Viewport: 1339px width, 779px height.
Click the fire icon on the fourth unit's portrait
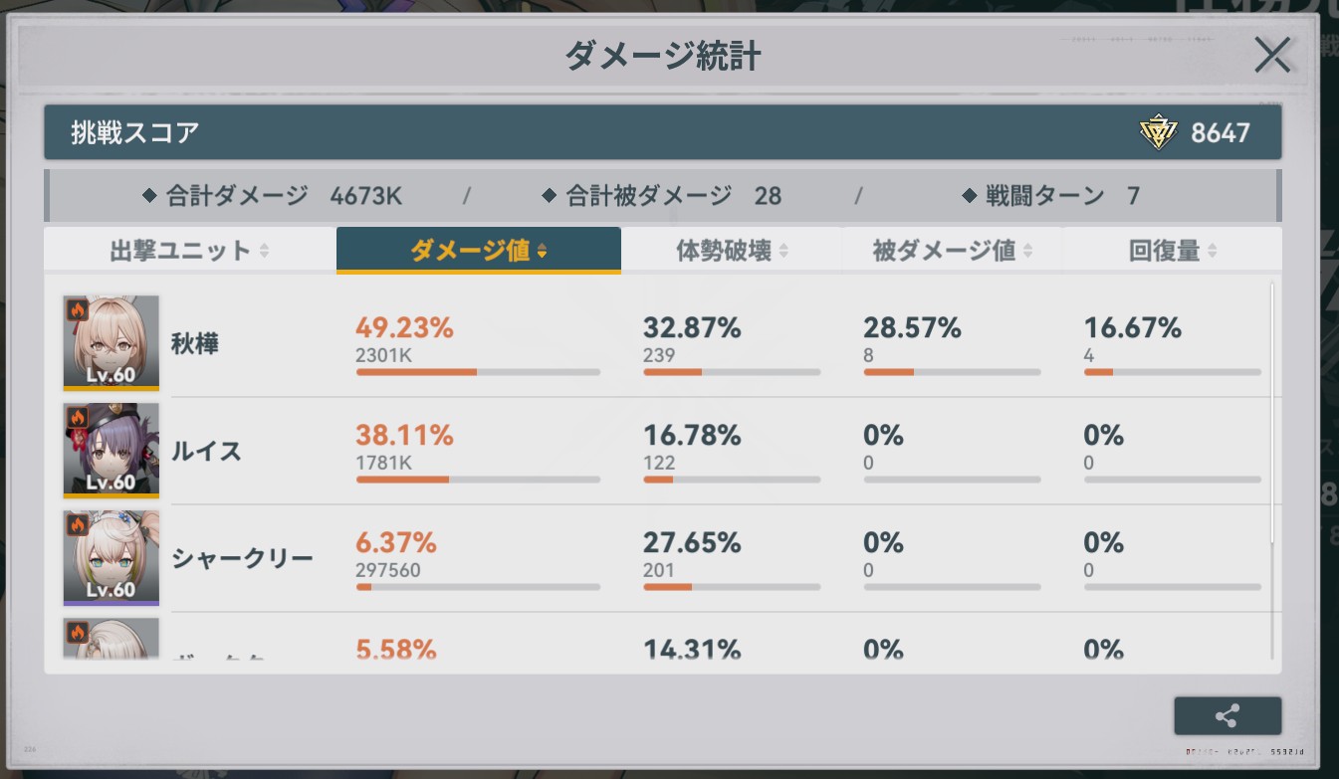pos(77,631)
